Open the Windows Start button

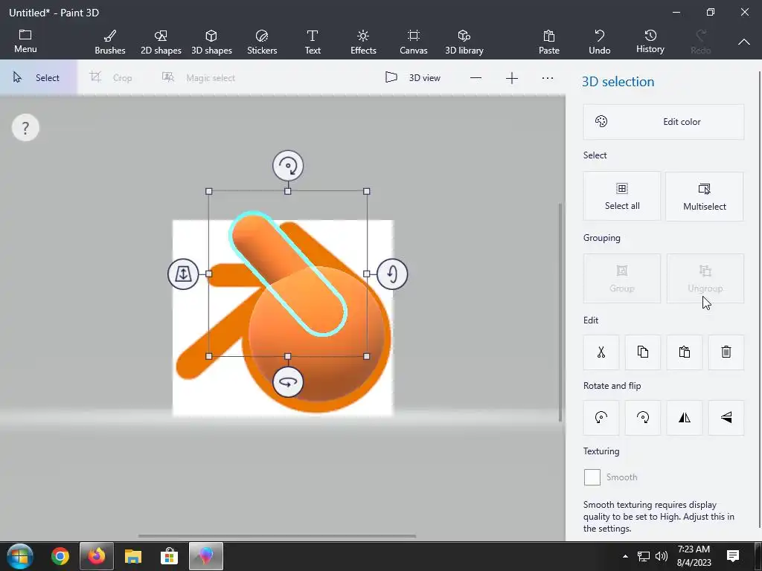20,556
